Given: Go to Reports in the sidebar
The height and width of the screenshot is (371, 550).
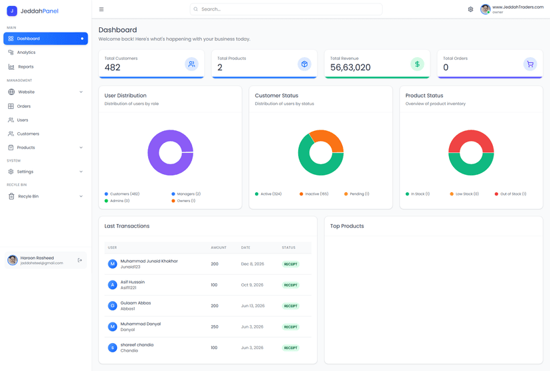Looking at the screenshot, I should 46,66.
